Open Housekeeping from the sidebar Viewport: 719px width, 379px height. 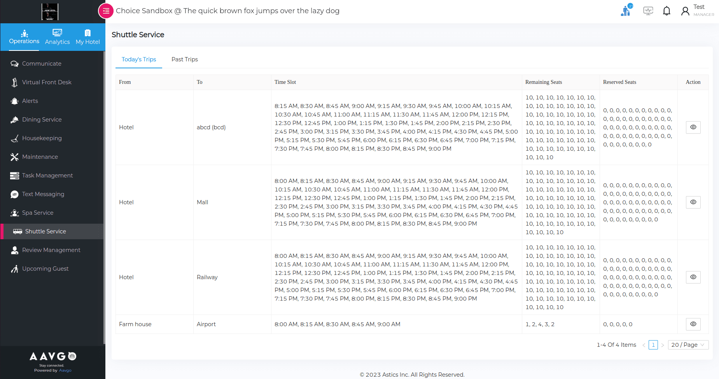[x=42, y=138]
